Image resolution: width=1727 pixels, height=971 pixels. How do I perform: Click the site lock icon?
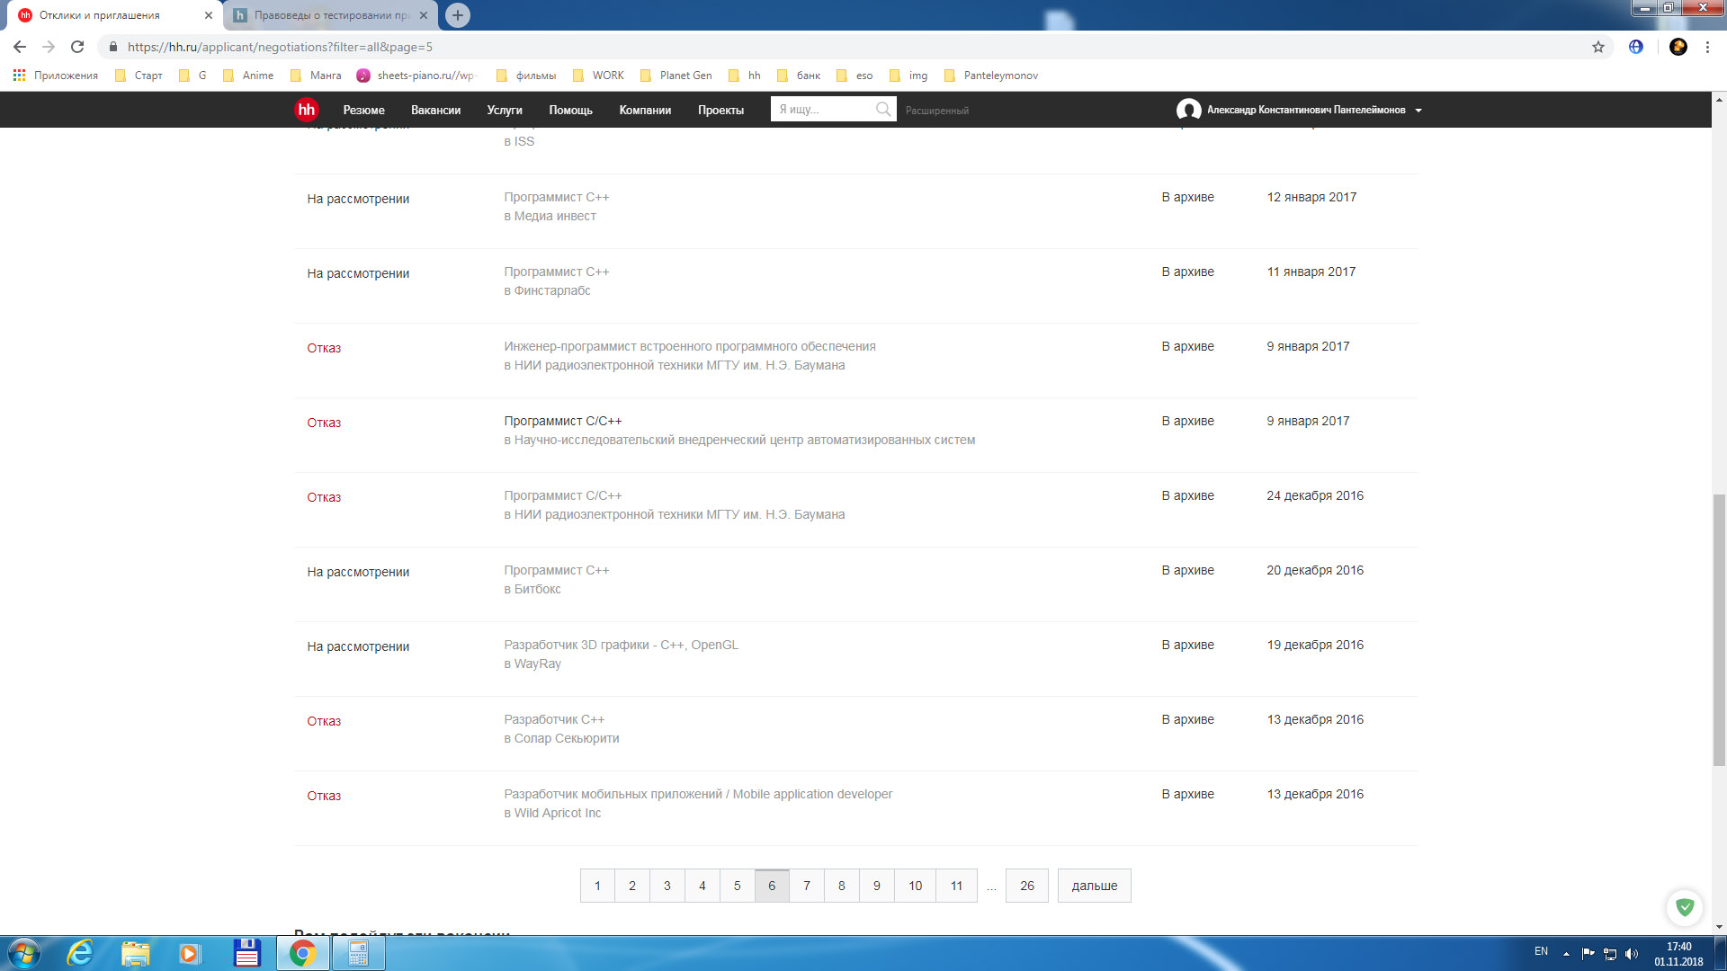(113, 47)
